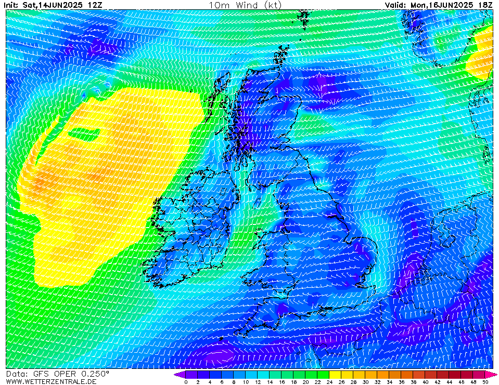Click the legend value 44

[450, 382]
